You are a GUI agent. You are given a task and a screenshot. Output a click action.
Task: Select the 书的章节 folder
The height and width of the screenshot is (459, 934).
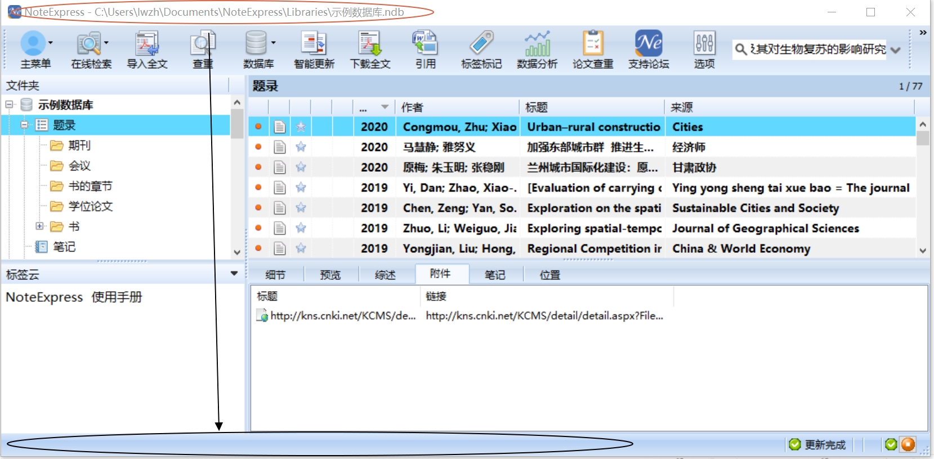pyautogui.click(x=90, y=186)
